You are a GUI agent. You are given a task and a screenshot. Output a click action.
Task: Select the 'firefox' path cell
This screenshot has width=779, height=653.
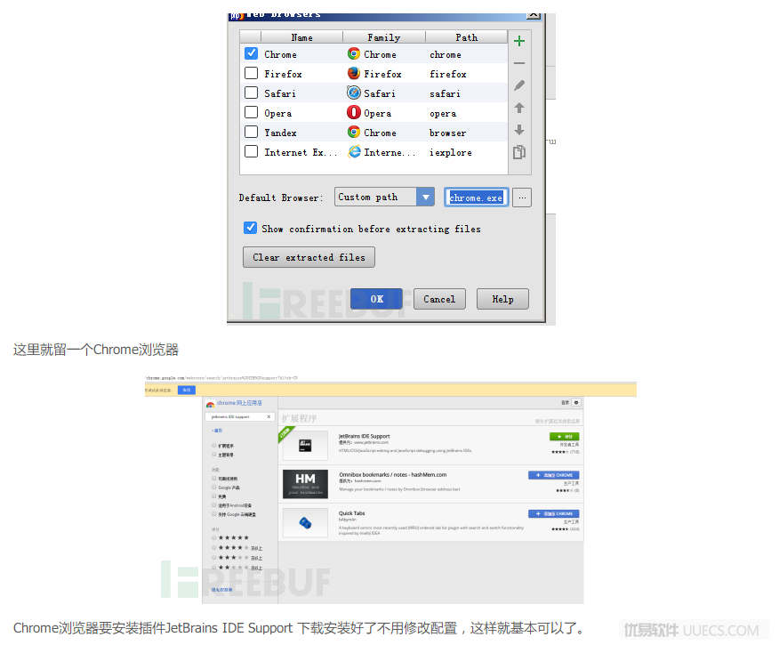(447, 74)
